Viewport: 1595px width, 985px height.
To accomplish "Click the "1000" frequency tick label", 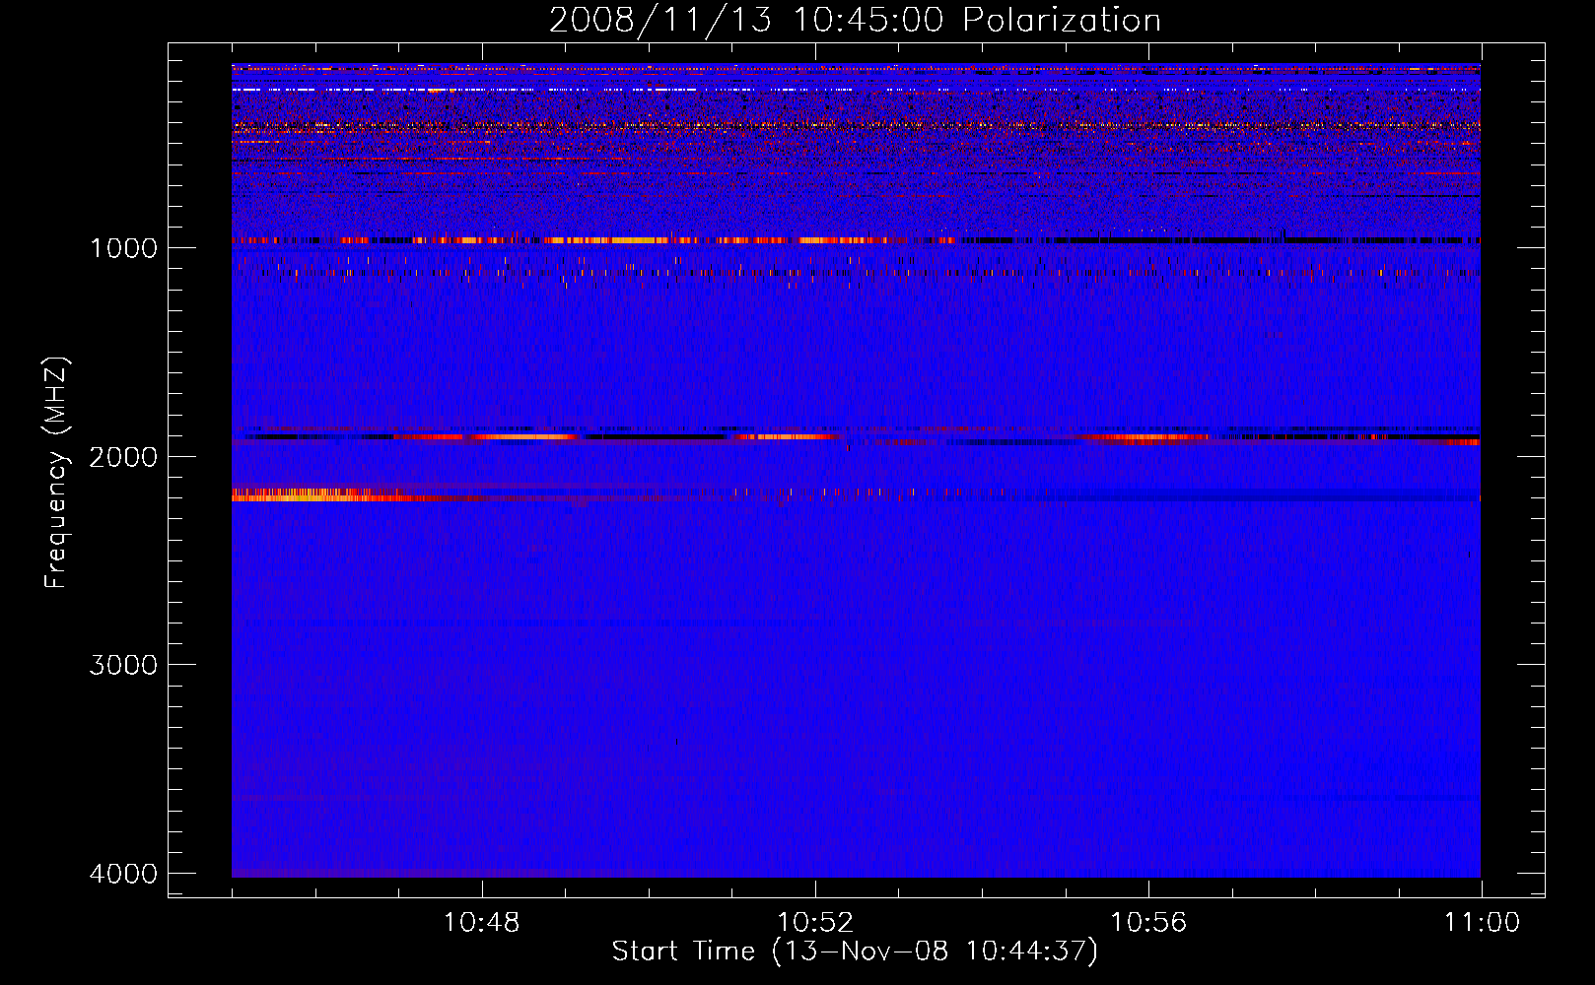I will [123, 247].
